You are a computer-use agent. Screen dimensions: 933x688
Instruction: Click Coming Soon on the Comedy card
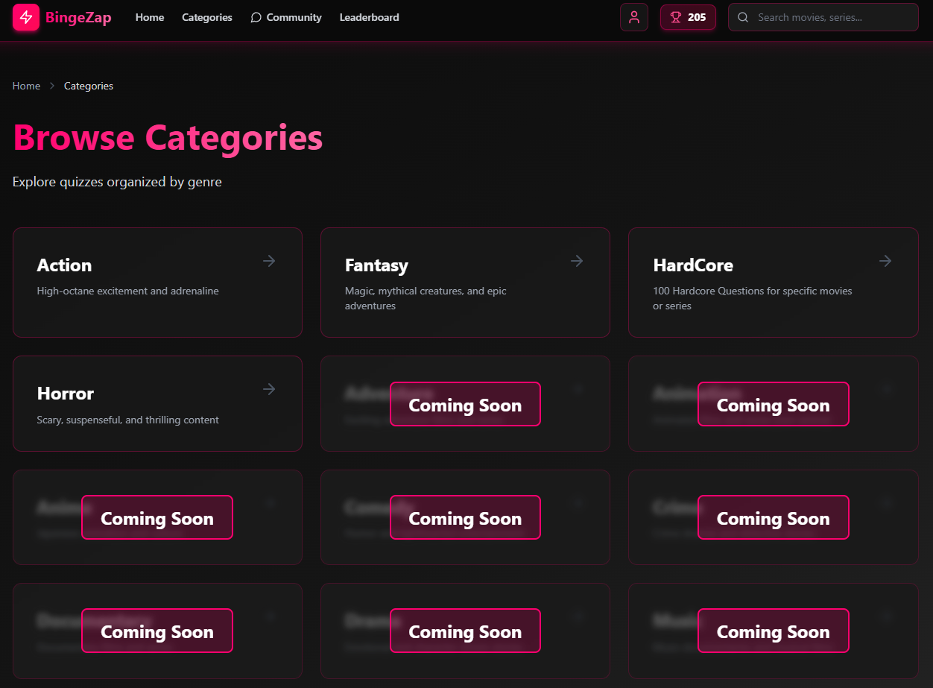[465, 517]
